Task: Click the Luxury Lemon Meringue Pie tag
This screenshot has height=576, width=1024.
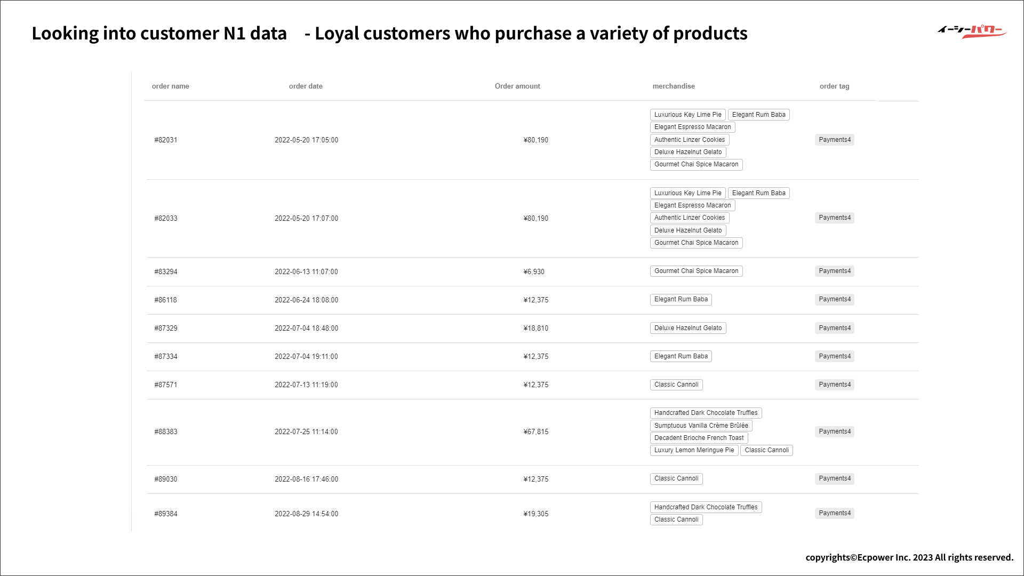Action: [x=694, y=450]
